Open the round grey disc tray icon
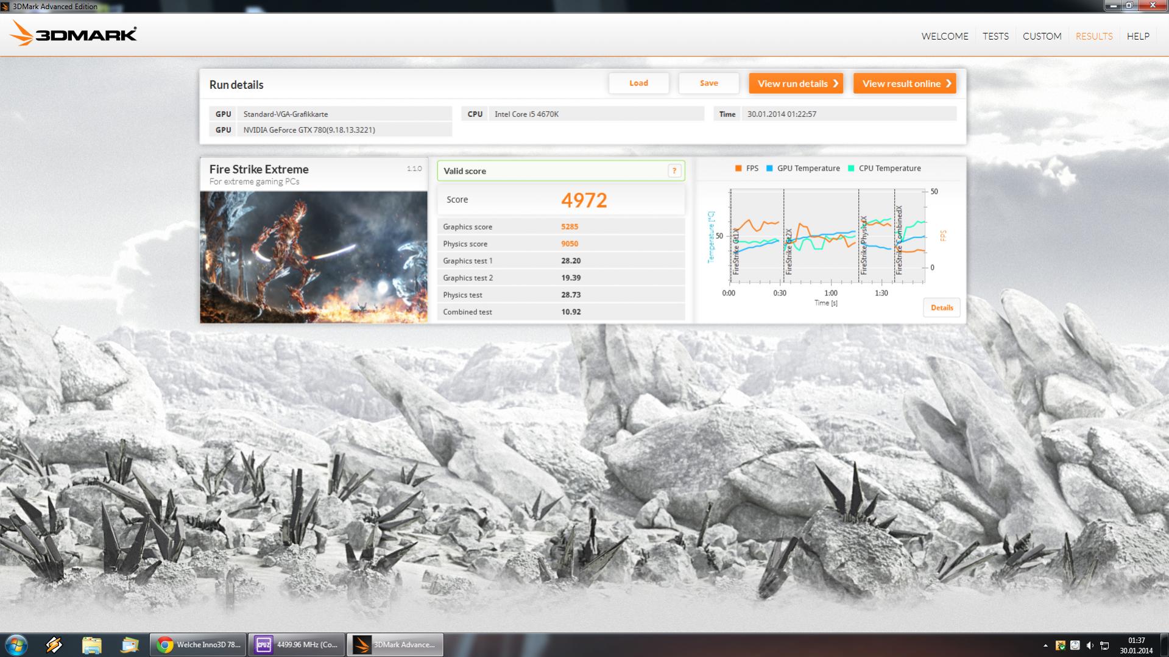This screenshot has height=657, width=1169. (x=1075, y=645)
